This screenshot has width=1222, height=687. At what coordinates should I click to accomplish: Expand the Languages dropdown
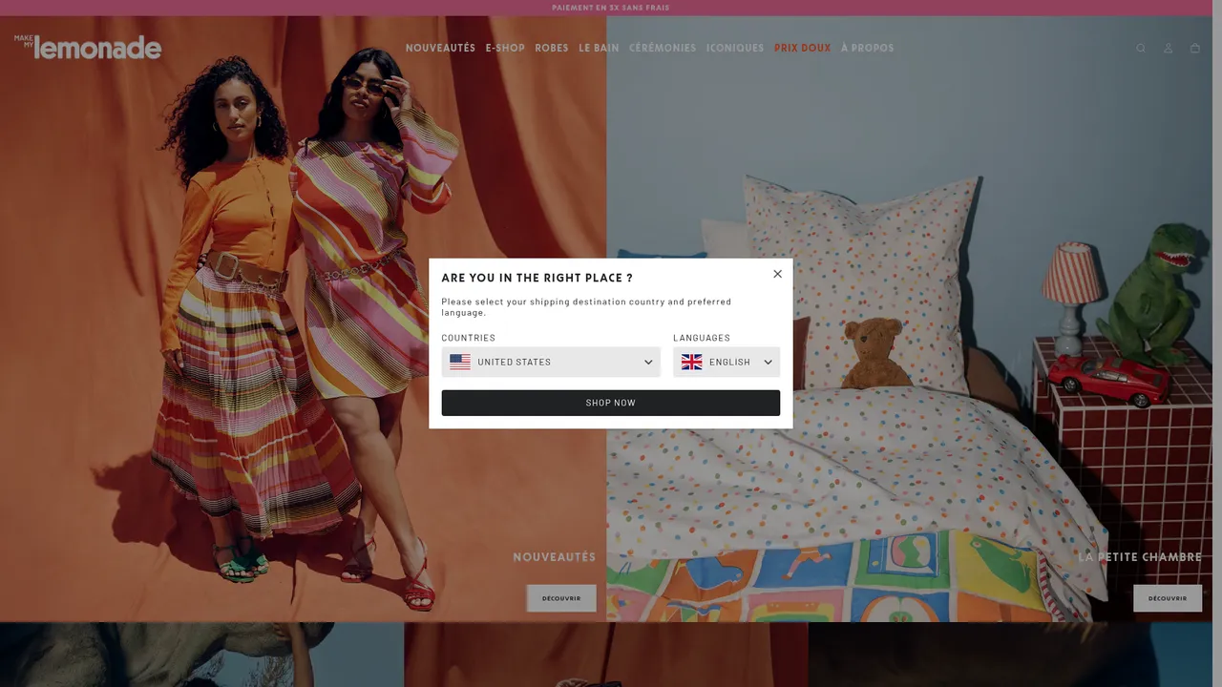pos(727,362)
